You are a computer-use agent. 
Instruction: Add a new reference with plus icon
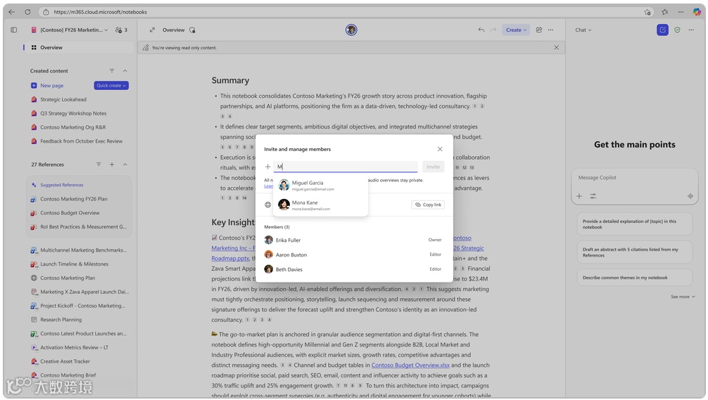pyautogui.click(x=111, y=164)
